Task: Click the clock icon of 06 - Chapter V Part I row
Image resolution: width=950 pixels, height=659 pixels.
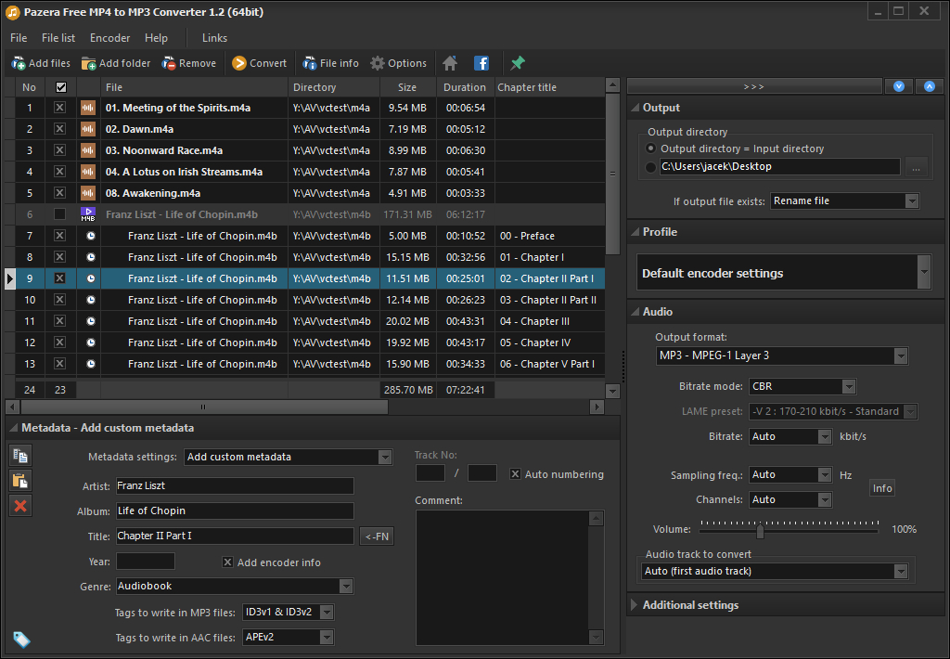Action: click(x=90, y=364)
